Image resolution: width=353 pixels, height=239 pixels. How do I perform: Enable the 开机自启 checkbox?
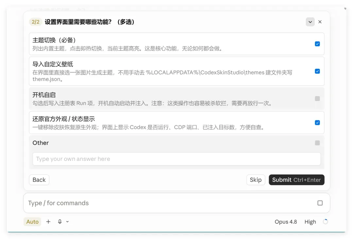[x=317, y=99]
